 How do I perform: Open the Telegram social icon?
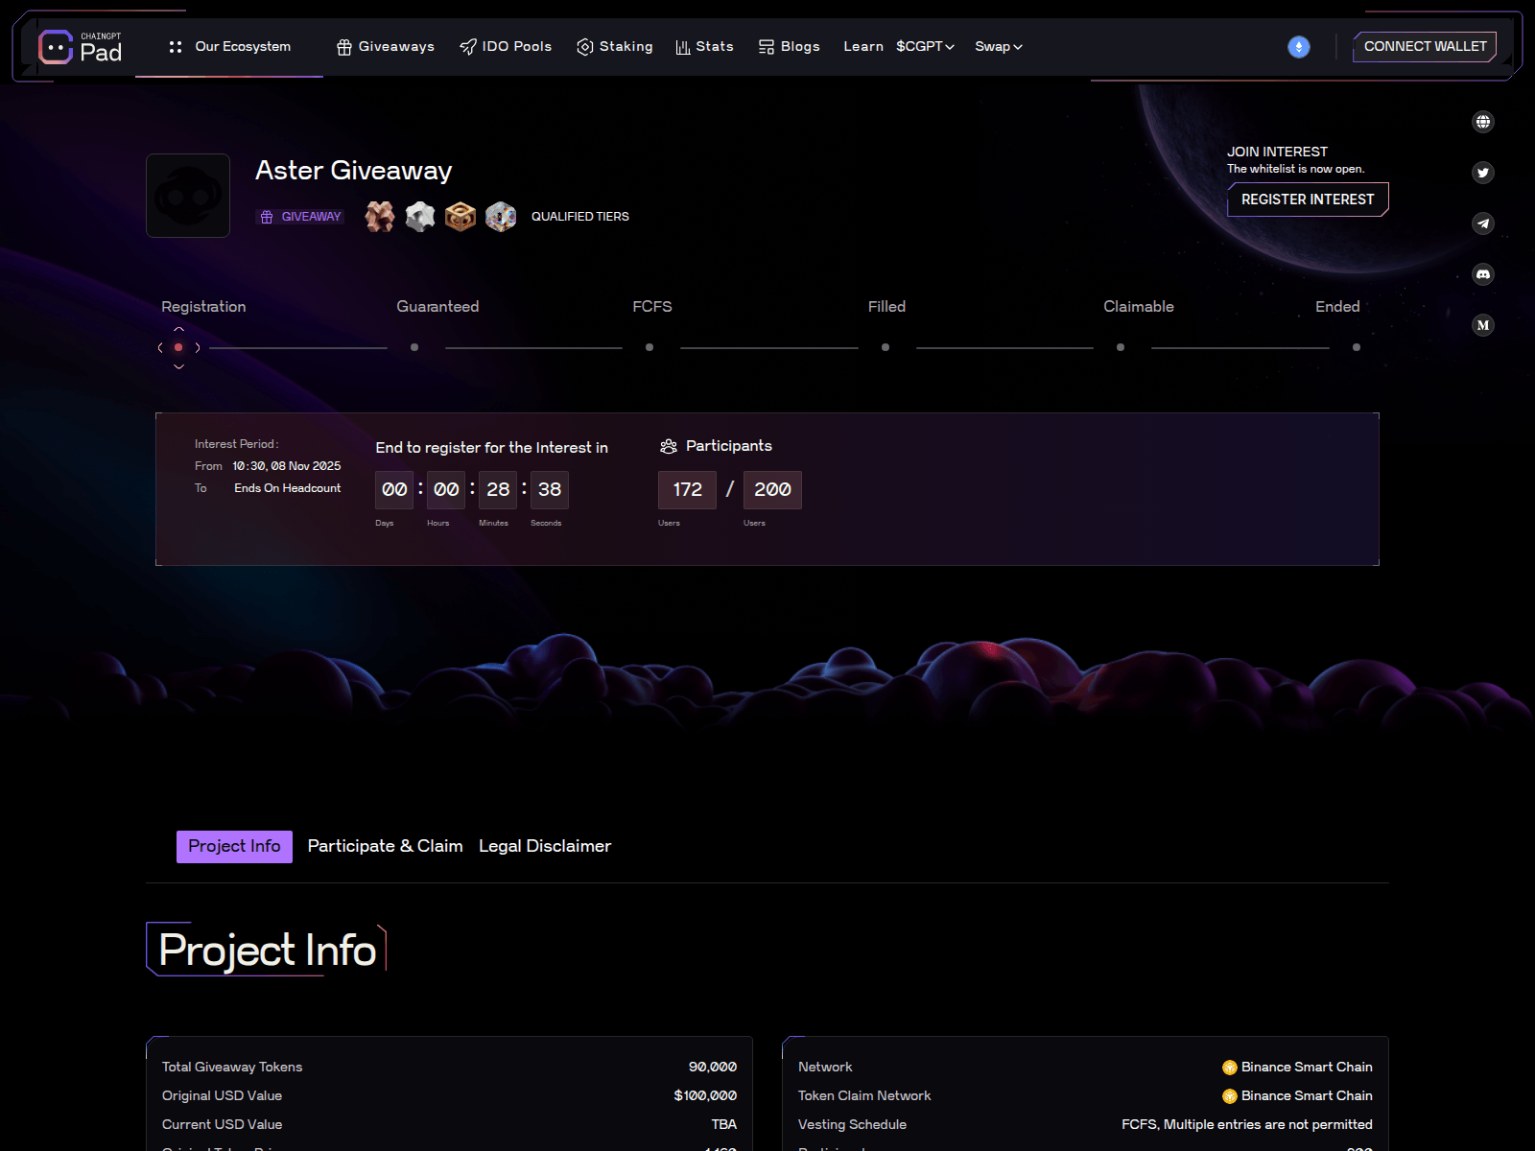pos(1483,223)
